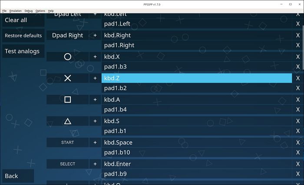Image resolution: width=304 pixels, height=185 pixels.
Task: Remove the pad1.b4 mapping
Action: 298,110
